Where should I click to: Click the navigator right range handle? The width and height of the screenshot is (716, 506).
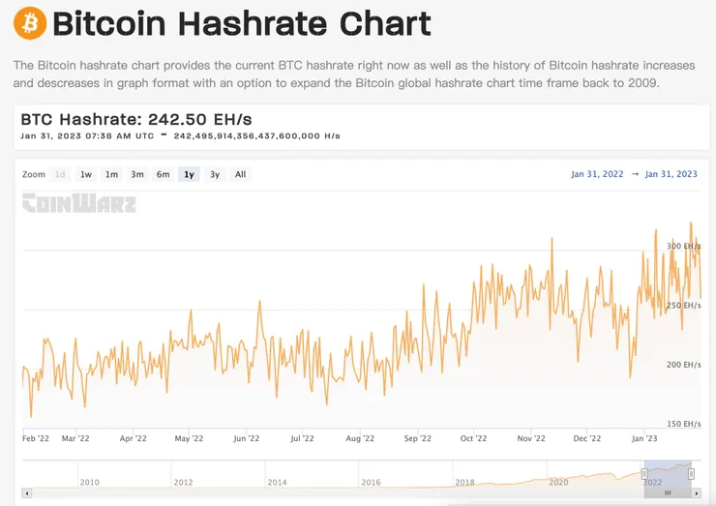(x=691, y=473)
